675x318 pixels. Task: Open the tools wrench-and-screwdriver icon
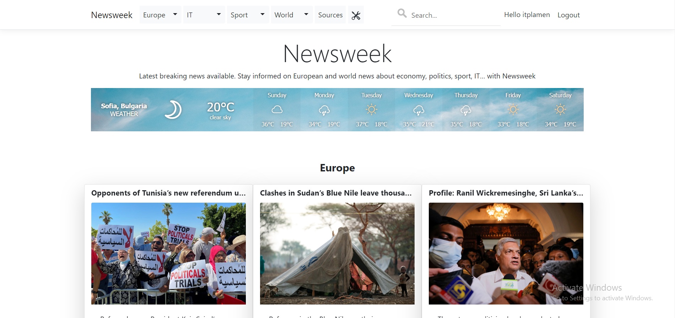pos(356,15)
